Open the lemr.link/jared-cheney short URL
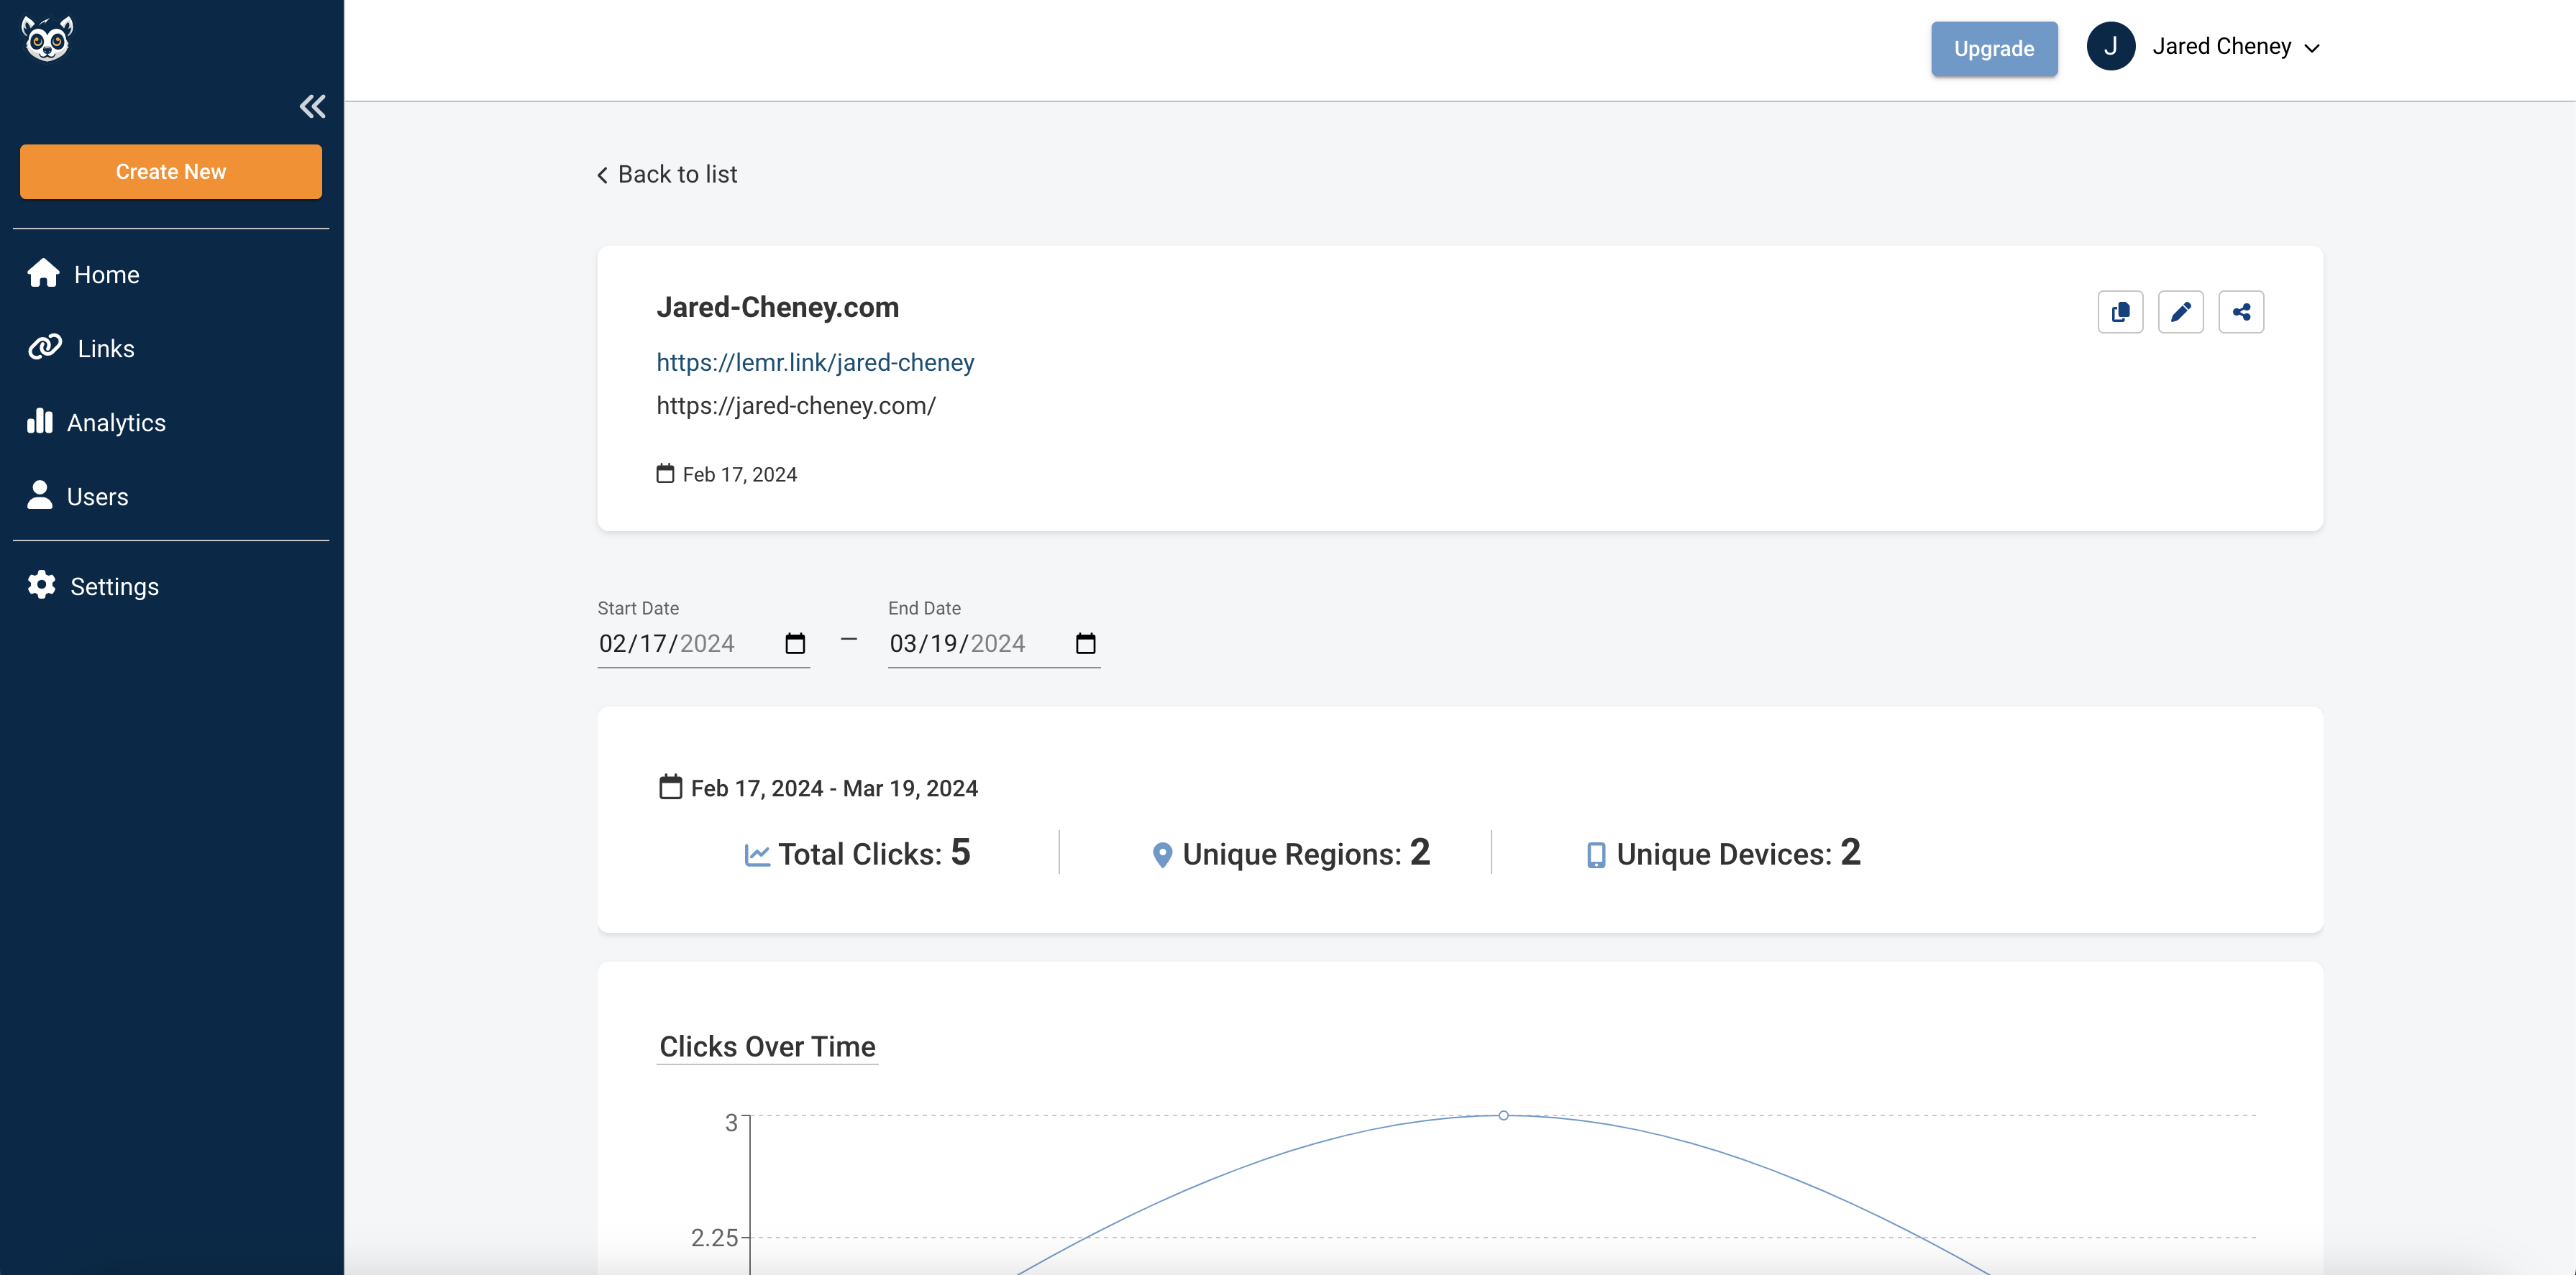The height and width of the screenshot is (1275, 2576). tap(815, 362)
